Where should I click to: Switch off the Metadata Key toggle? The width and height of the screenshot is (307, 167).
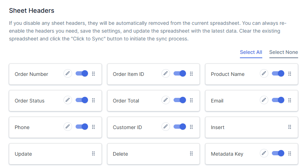pyautogui.click(x=278, y=153)
